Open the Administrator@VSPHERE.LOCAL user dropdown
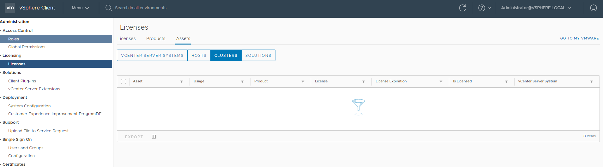Viewport: 603px width, 167px height. pyautogui.click(x=536, y=8)
